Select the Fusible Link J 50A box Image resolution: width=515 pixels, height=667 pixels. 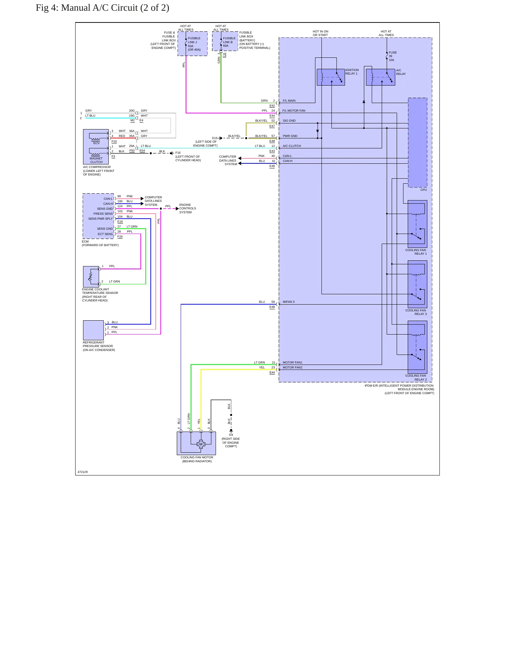[192, 44]
